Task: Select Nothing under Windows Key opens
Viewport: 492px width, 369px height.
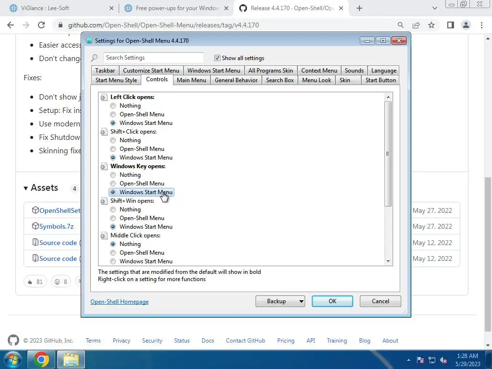Action: click(113, 175)
